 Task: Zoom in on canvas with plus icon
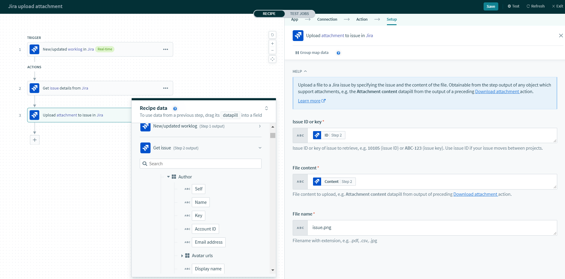pos(272,43)
